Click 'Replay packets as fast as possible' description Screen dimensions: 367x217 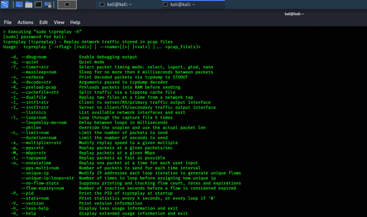click(x=122, y=158)
